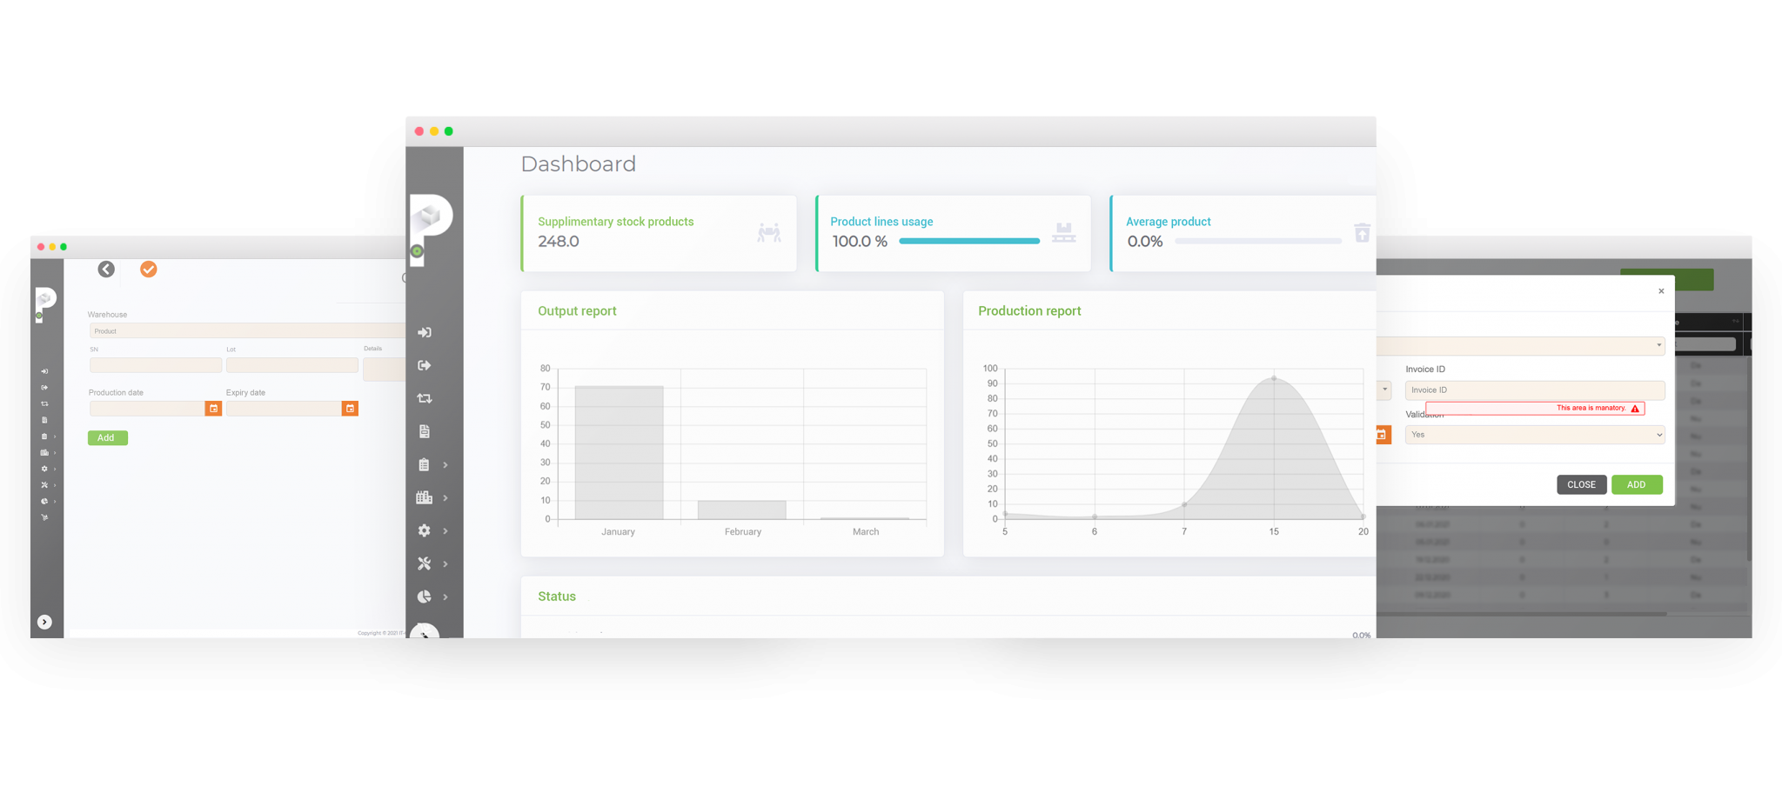This screenshot has width=1782, height=786.
Task: Expand the factory submenu chevron in Dashboard sidebar
Action: click(x=445, y=498)
